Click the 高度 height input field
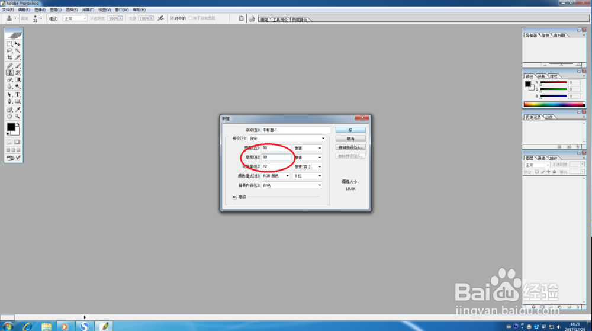 (276, 158)
